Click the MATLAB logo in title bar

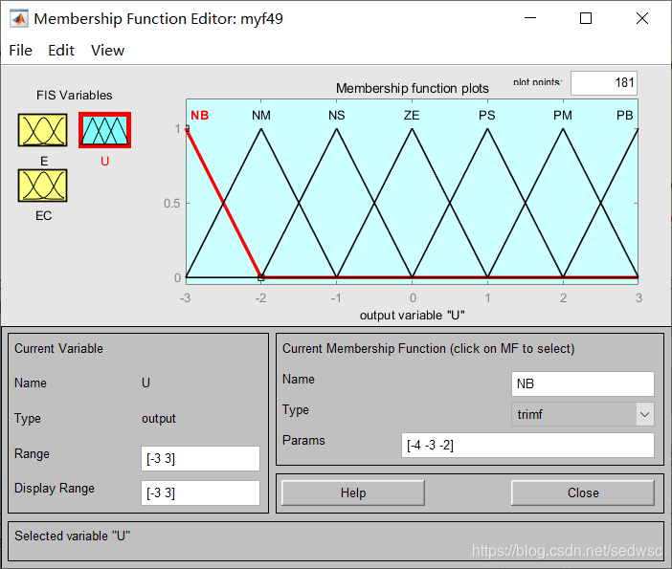tap(18, 19)
